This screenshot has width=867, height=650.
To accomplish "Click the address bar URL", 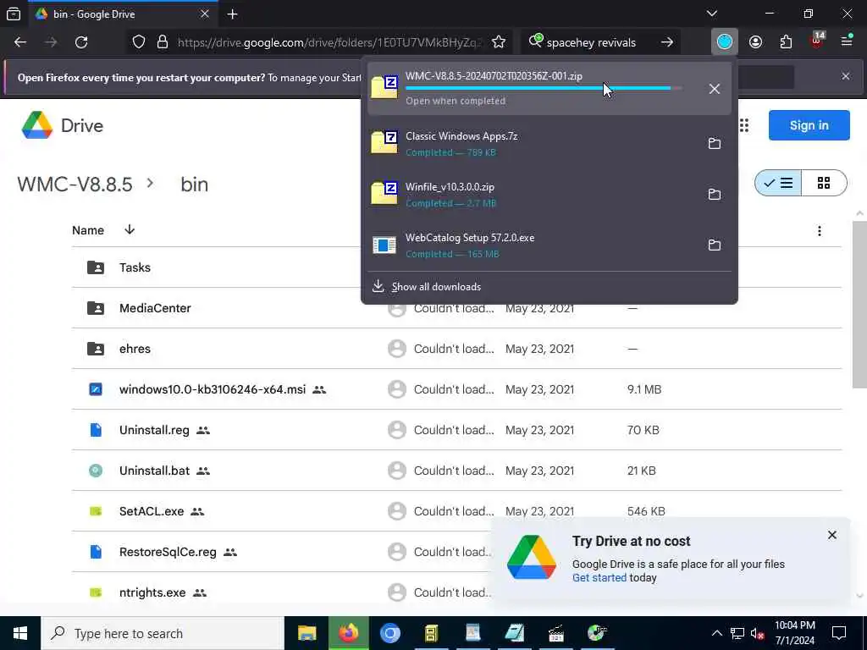I will [329, 42].
